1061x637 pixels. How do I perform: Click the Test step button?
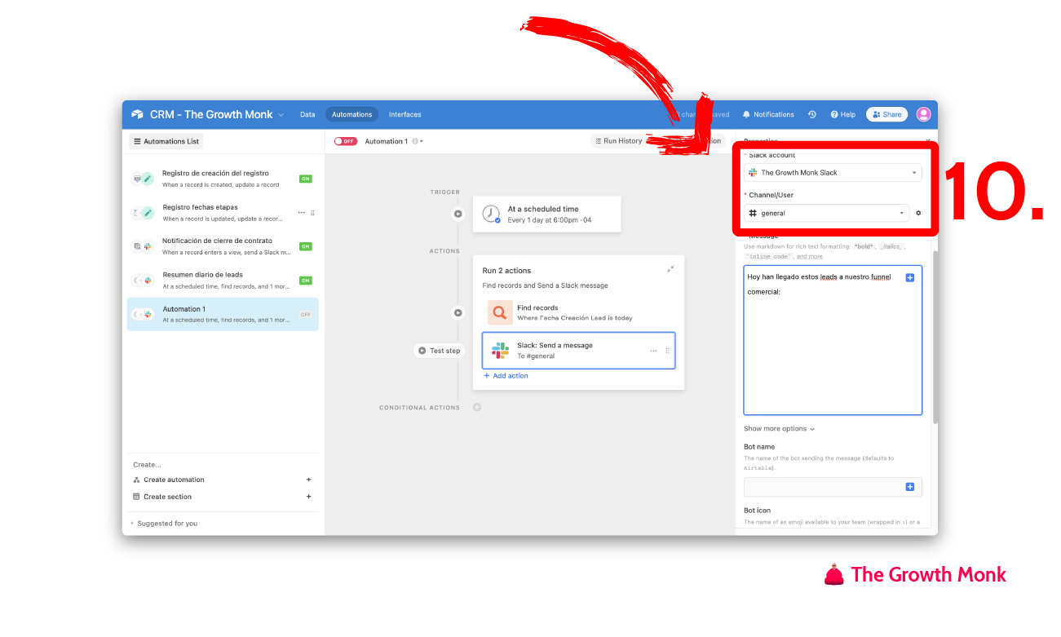click(x=439, y=351)
